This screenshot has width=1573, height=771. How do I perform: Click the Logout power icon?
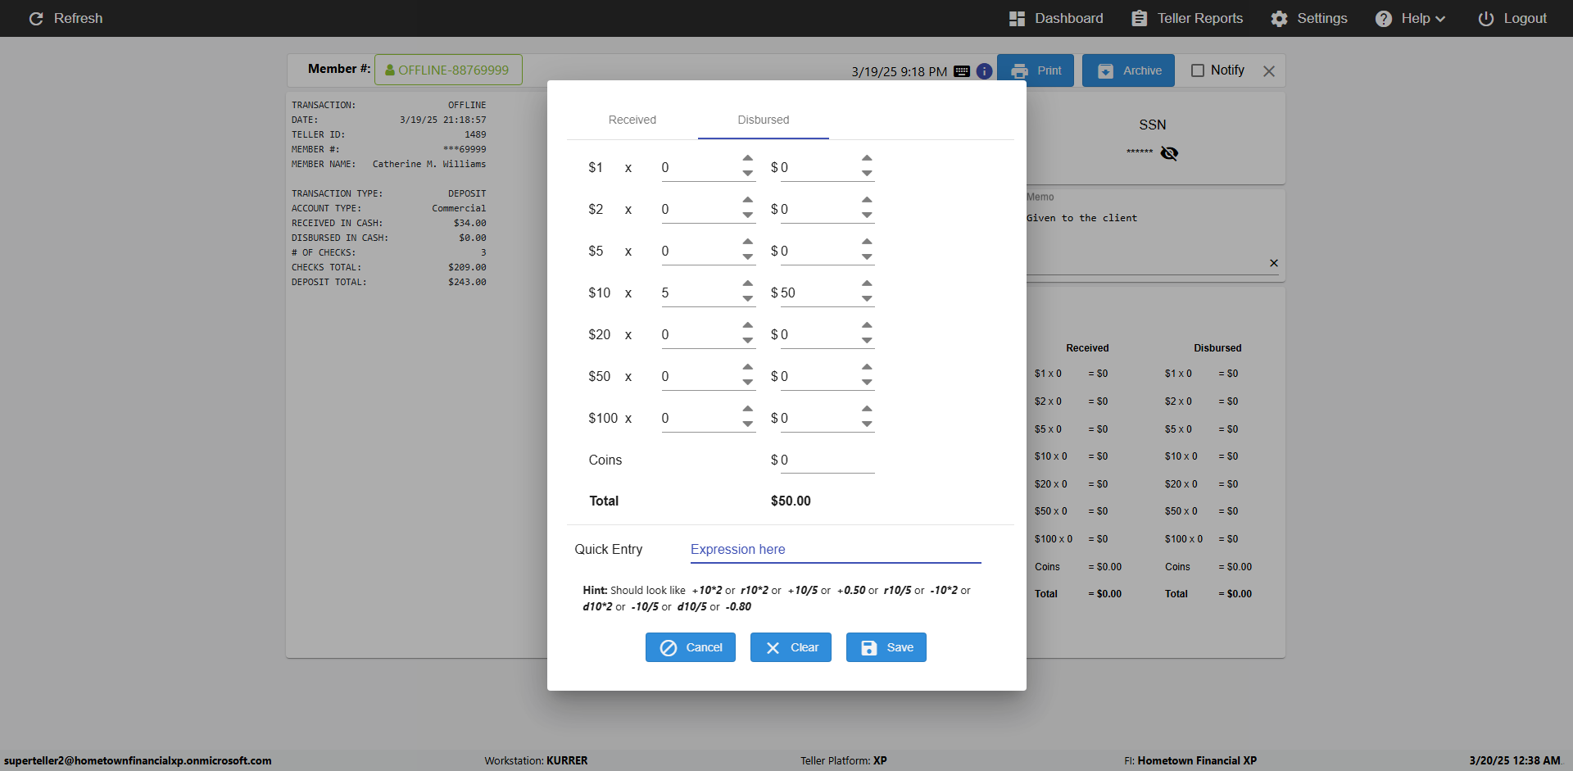point(1485,19)
